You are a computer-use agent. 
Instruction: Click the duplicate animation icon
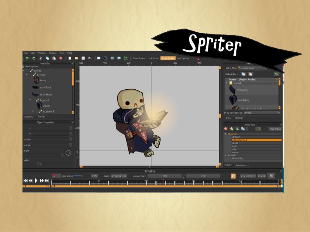[x=243, y=129]
